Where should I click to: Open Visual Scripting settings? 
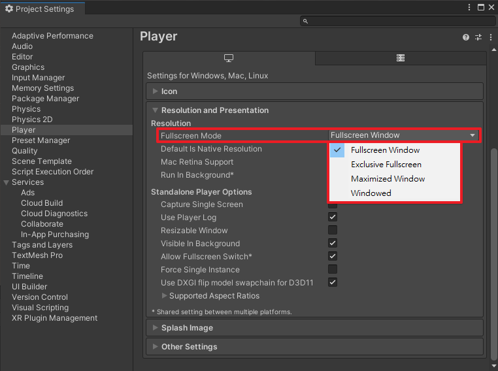(x=40, y=308)
